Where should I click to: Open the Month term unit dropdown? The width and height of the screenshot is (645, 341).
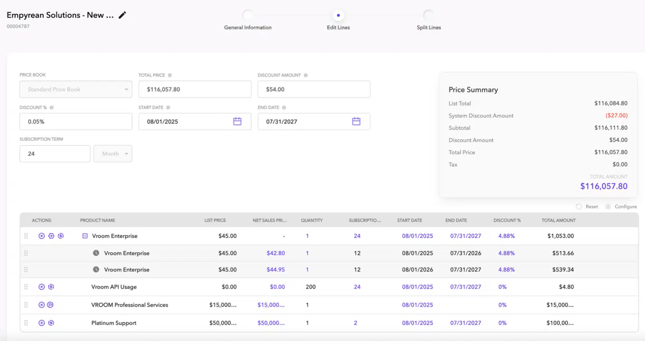(x=113, y=154)
